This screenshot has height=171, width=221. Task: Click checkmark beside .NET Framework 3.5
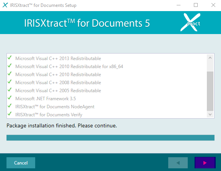pos(10,98)
